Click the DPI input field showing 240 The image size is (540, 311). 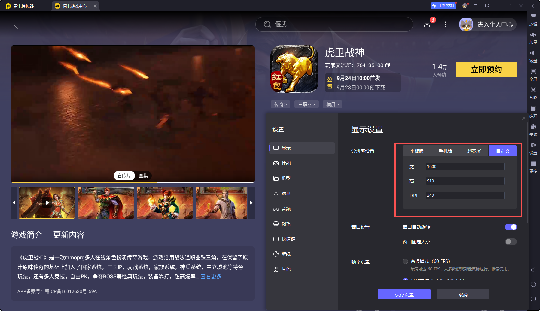(x=465, y=195)
